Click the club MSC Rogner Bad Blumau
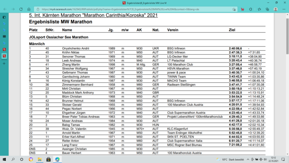289x163 pixels. coord(185,145)
